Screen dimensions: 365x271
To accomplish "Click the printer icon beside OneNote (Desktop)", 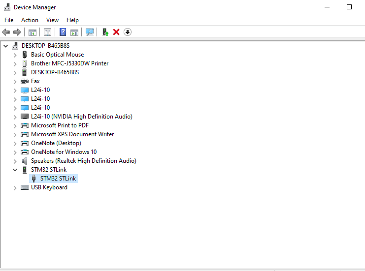I will [x=25, y=143].
